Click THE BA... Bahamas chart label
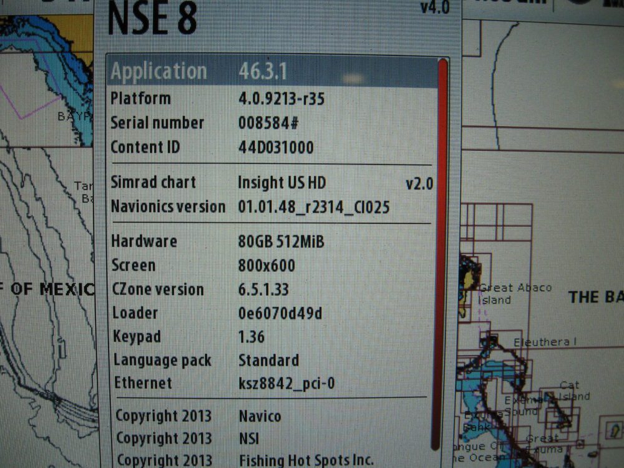Screen dimensions: 624x468 (596, 297)
